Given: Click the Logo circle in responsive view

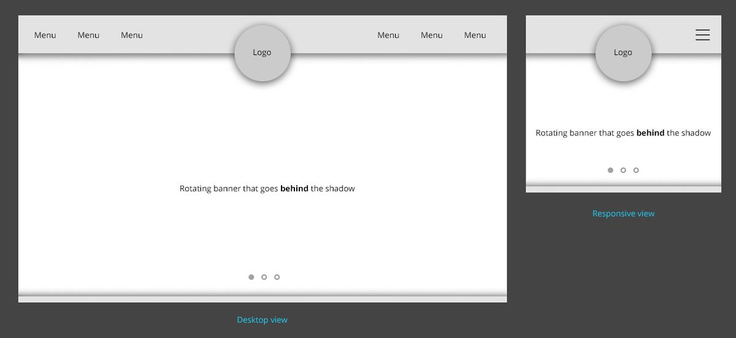Looking at the screenshot, I should pos(623,53).
